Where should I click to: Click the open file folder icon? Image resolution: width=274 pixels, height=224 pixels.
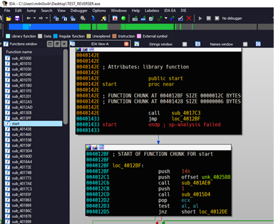tap(8, 18)
